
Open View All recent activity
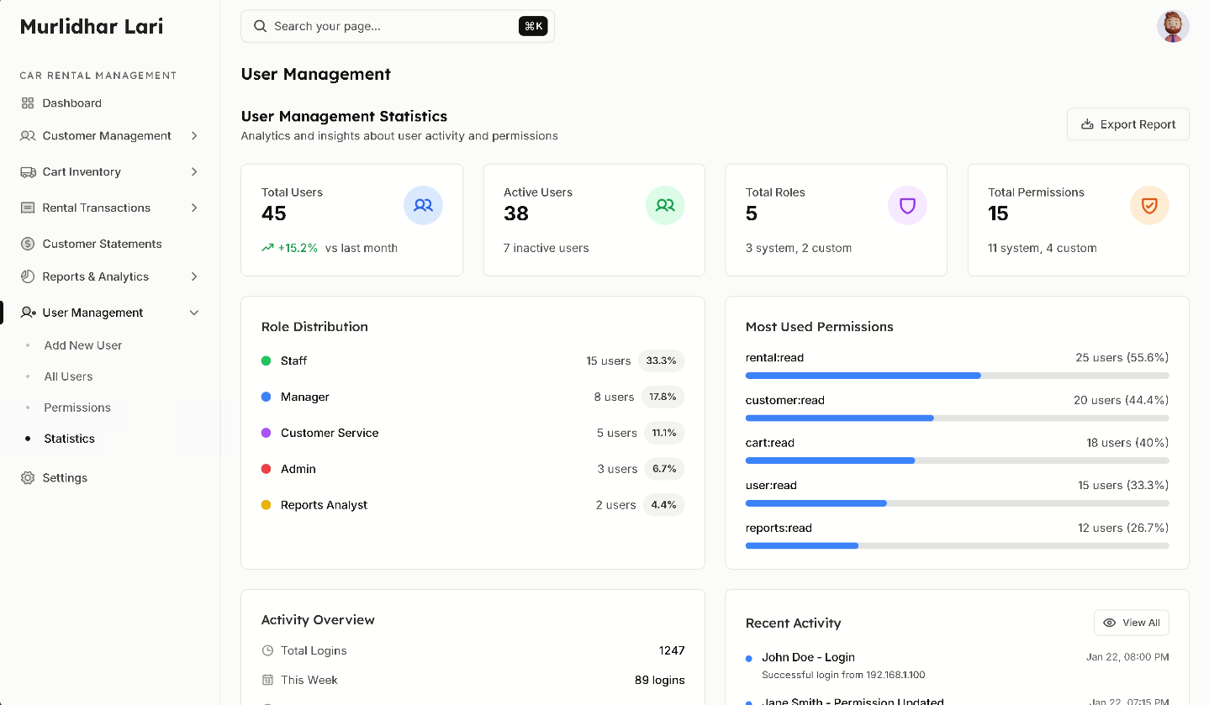[x=1131, y=623]
